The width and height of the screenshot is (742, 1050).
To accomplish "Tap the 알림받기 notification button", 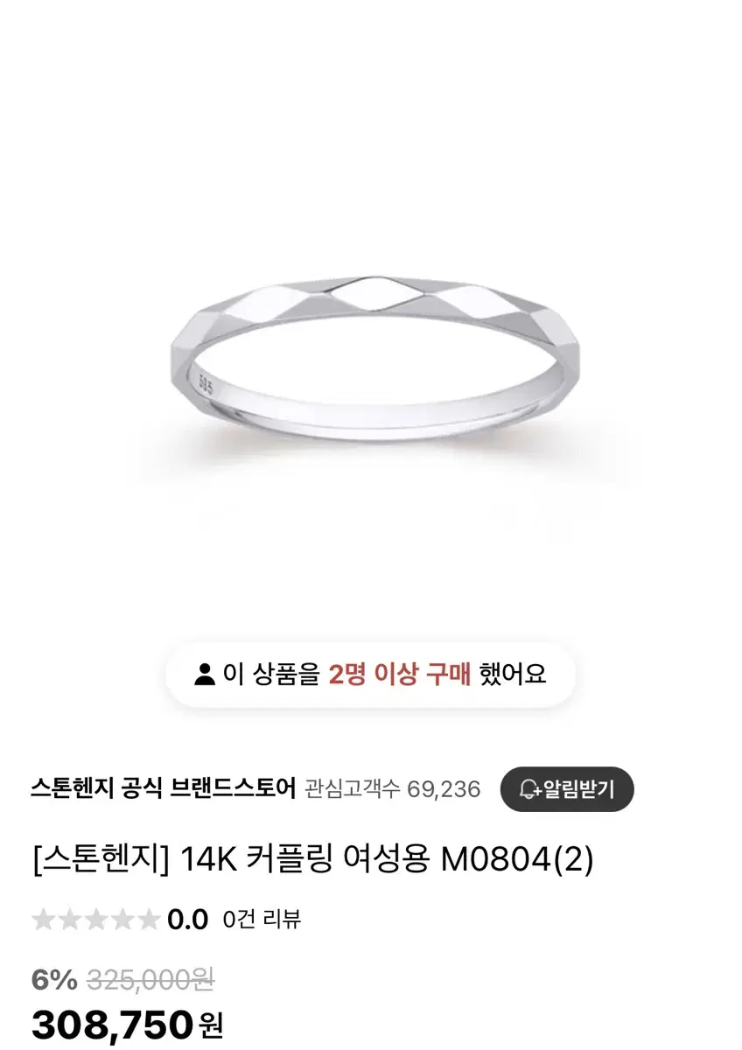I will coord(567,789).
